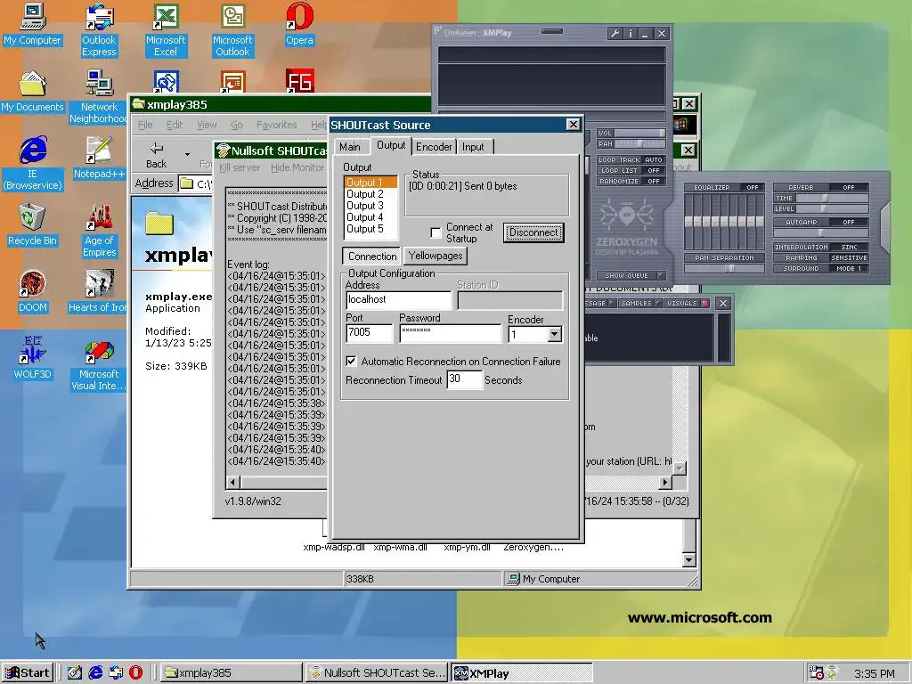Launch Age of Empires from the desktop

click(99, 231)
